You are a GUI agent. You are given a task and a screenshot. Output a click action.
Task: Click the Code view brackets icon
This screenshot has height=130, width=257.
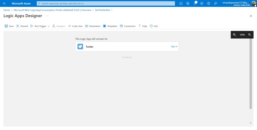(69, 26)
